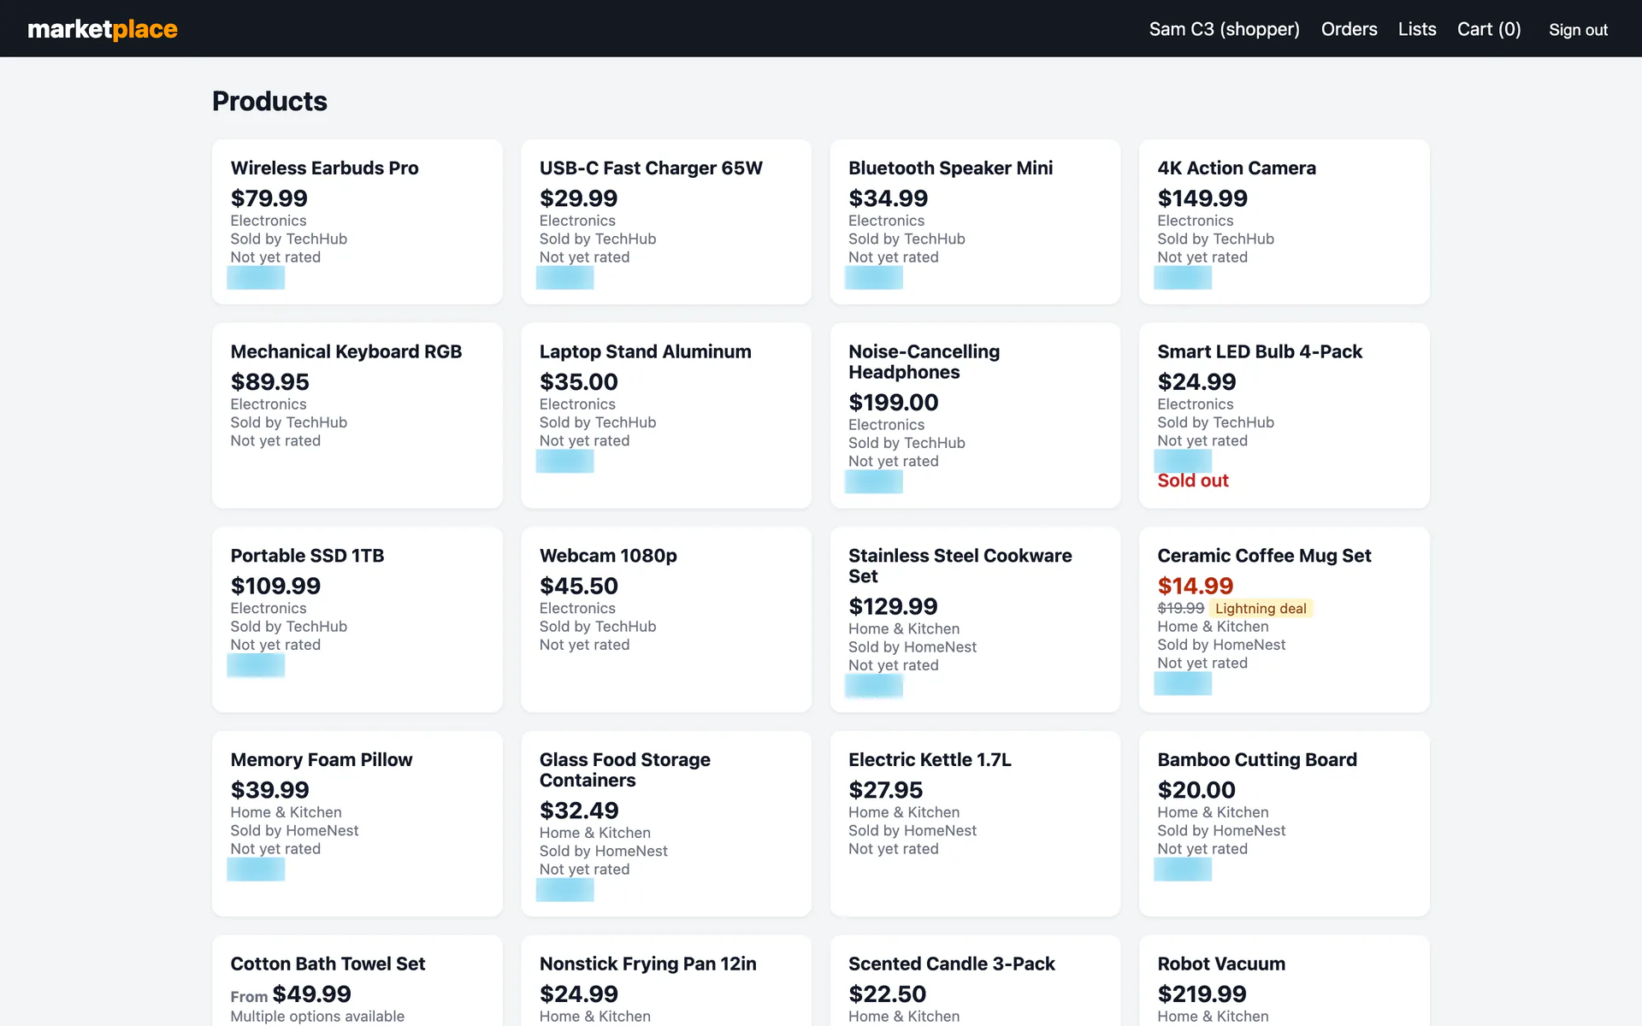The height and width of the screenshot is (1026, 1642).
Task: Open the Laptop Stand Aluminum listing
Action: tap(645, 351)
